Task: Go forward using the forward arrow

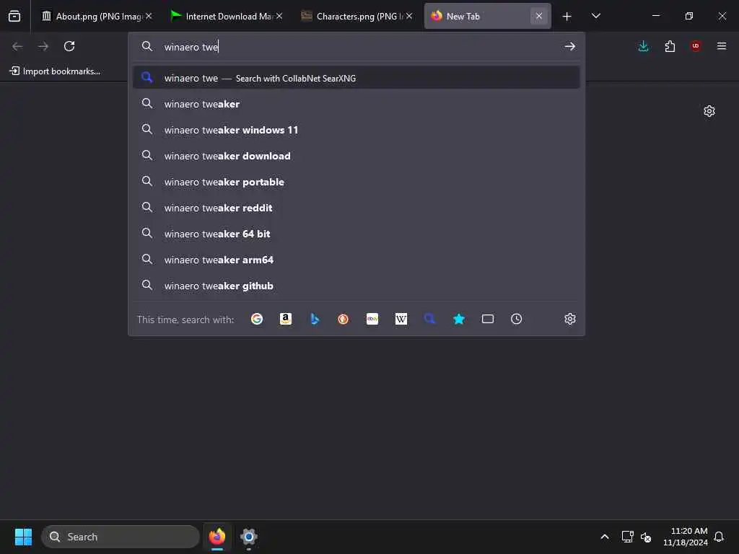Action: pos(43,46)
